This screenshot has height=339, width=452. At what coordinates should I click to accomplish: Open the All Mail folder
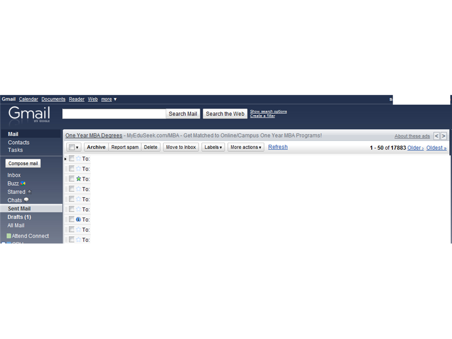point(16,225)
